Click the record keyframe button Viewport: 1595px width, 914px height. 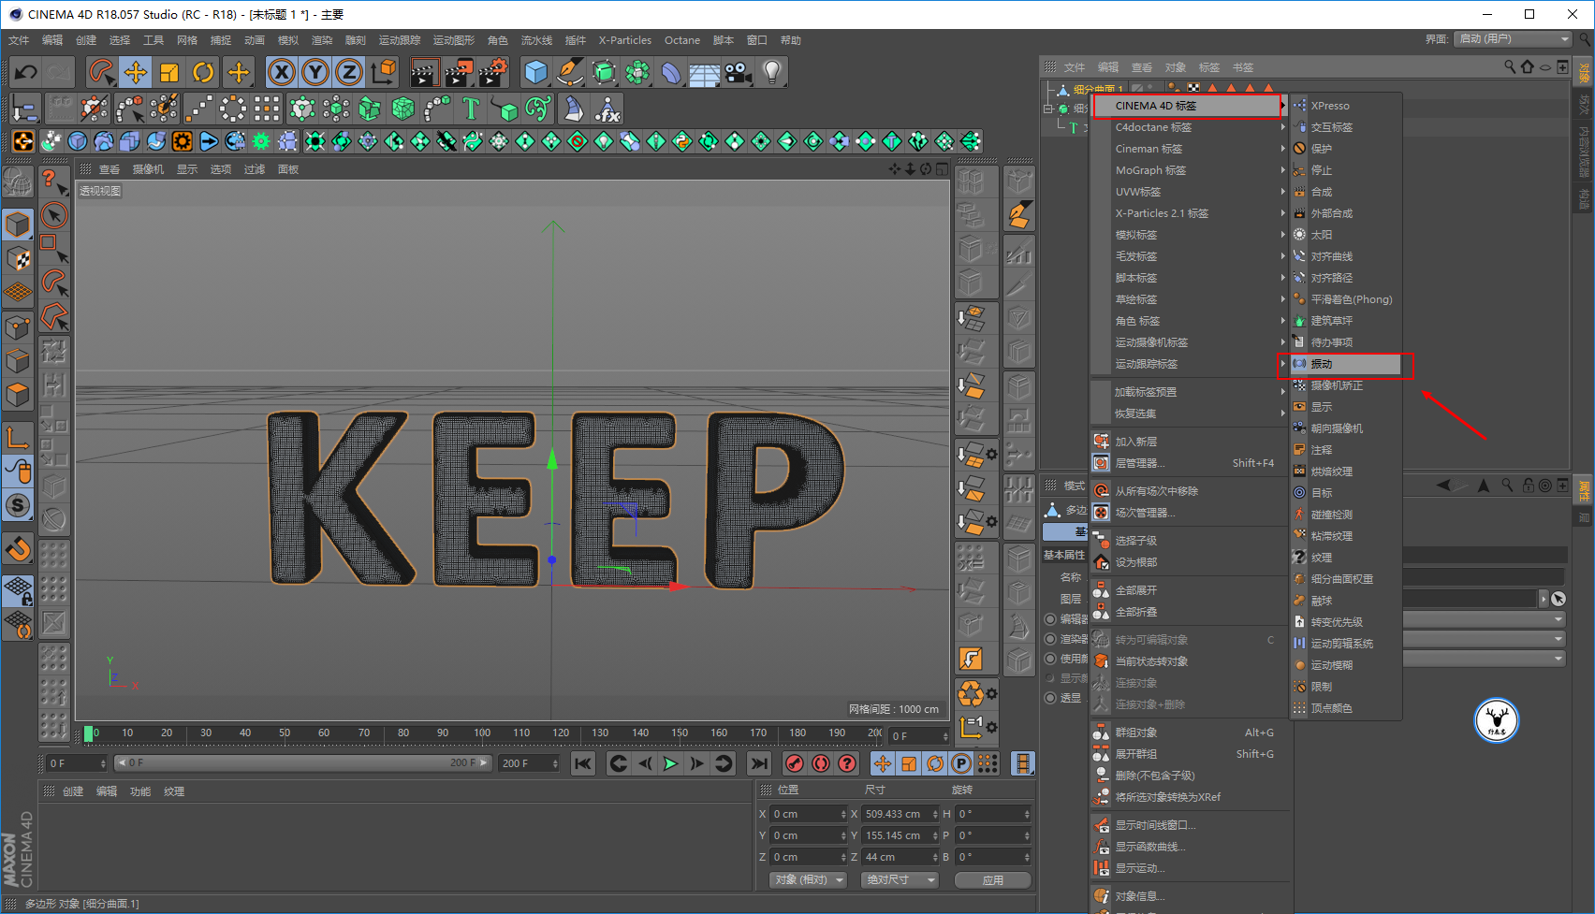(x=795, y=763)
